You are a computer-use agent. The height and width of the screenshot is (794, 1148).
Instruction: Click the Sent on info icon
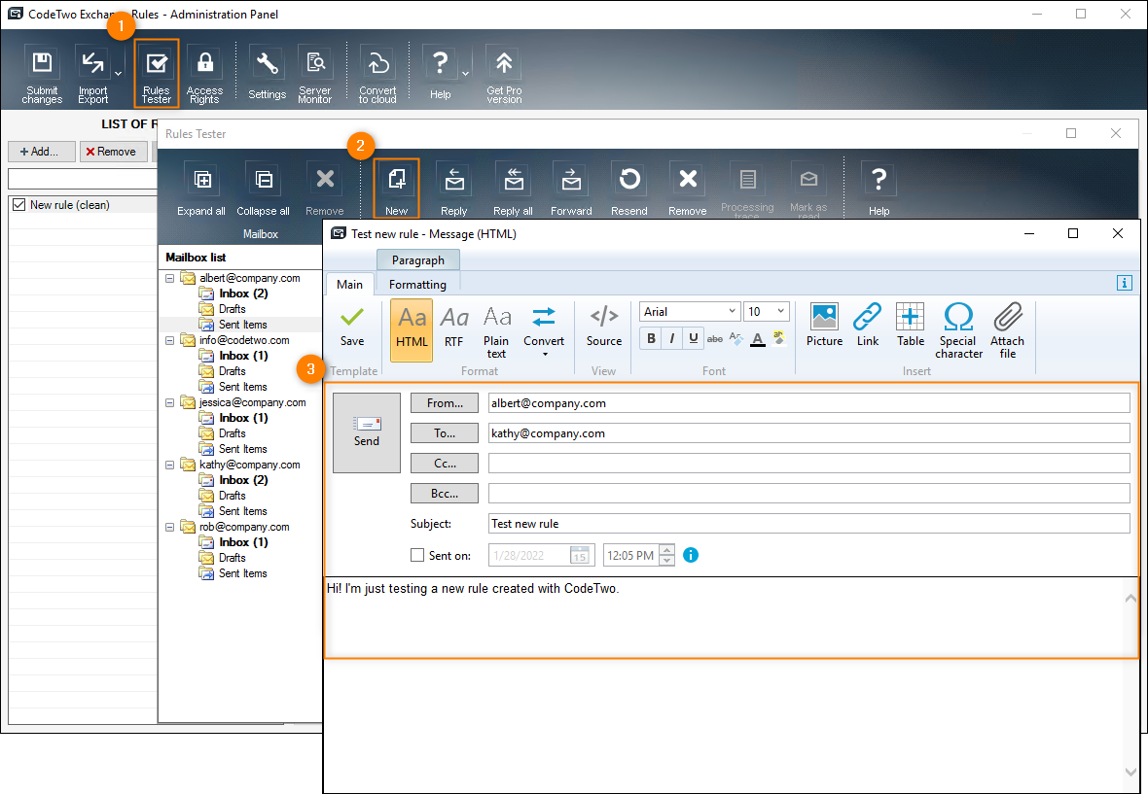pyautogui.click(x=691, y=555)
